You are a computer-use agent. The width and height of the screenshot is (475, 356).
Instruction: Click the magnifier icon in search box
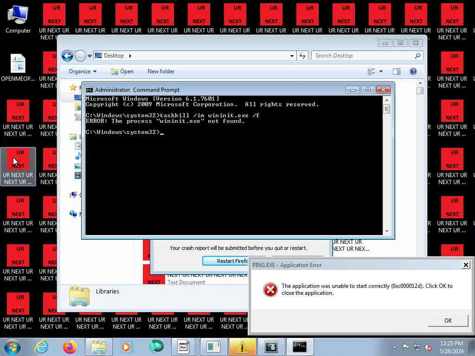[418, 56]
